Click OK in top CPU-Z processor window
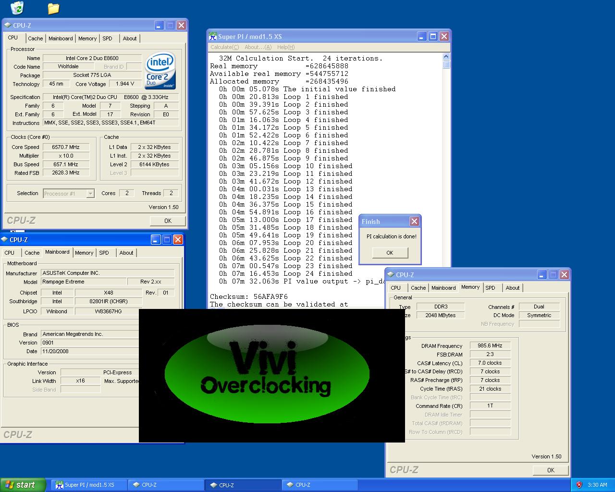615x492 pixels. point(168,221)
